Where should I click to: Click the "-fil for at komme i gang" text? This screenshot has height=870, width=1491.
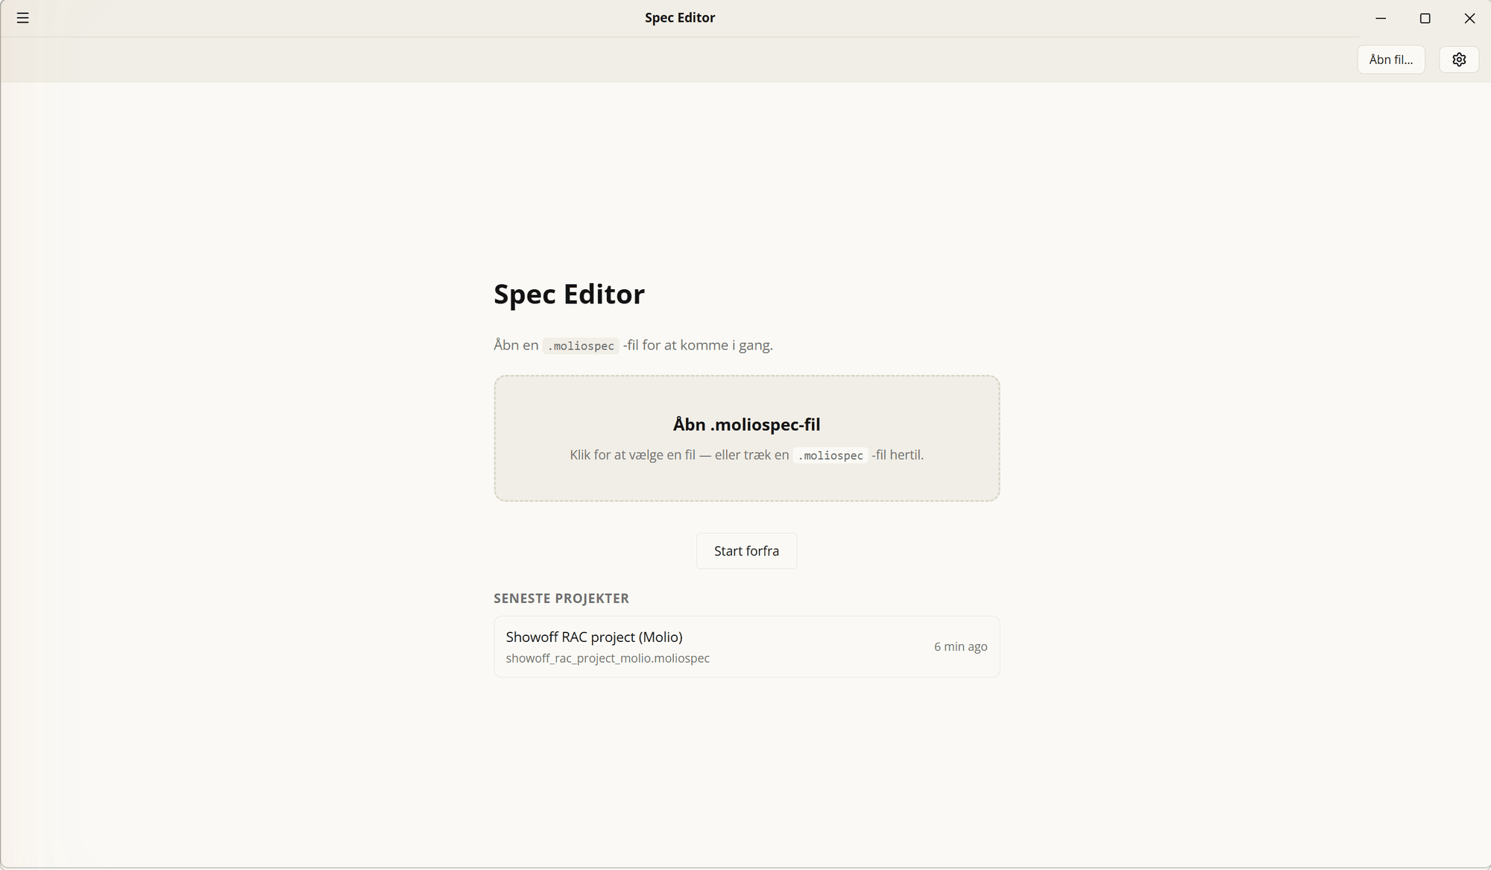(x=698, y=345)
